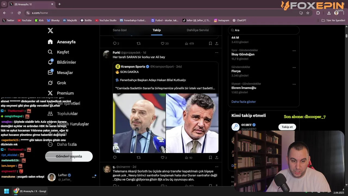Open more options on cinarrrrr's post
Image resolution: width=348 pixels, height=196 pixels.
[x=216, y=167]
